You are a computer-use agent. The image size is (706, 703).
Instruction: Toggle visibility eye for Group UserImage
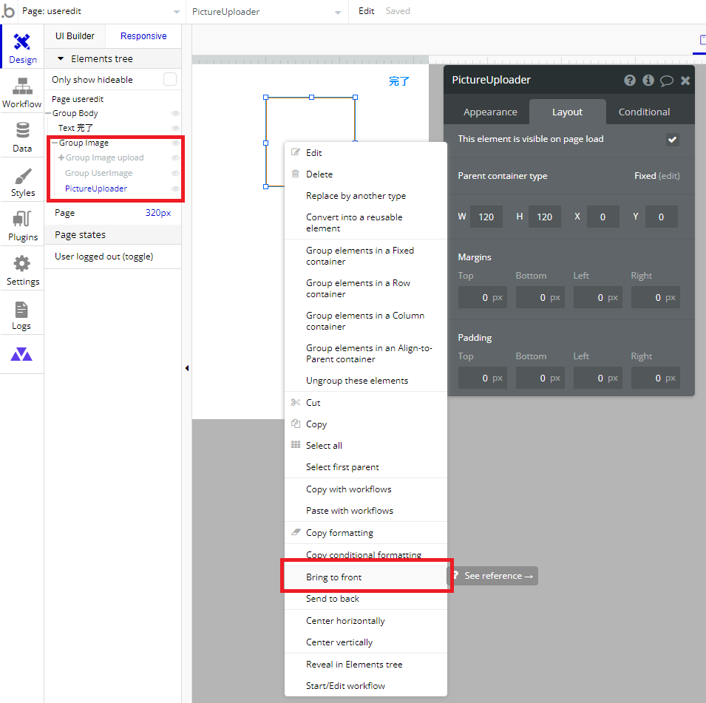point(176,173)
